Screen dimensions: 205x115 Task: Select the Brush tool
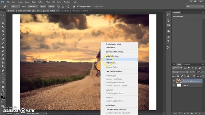click(3, 43)
